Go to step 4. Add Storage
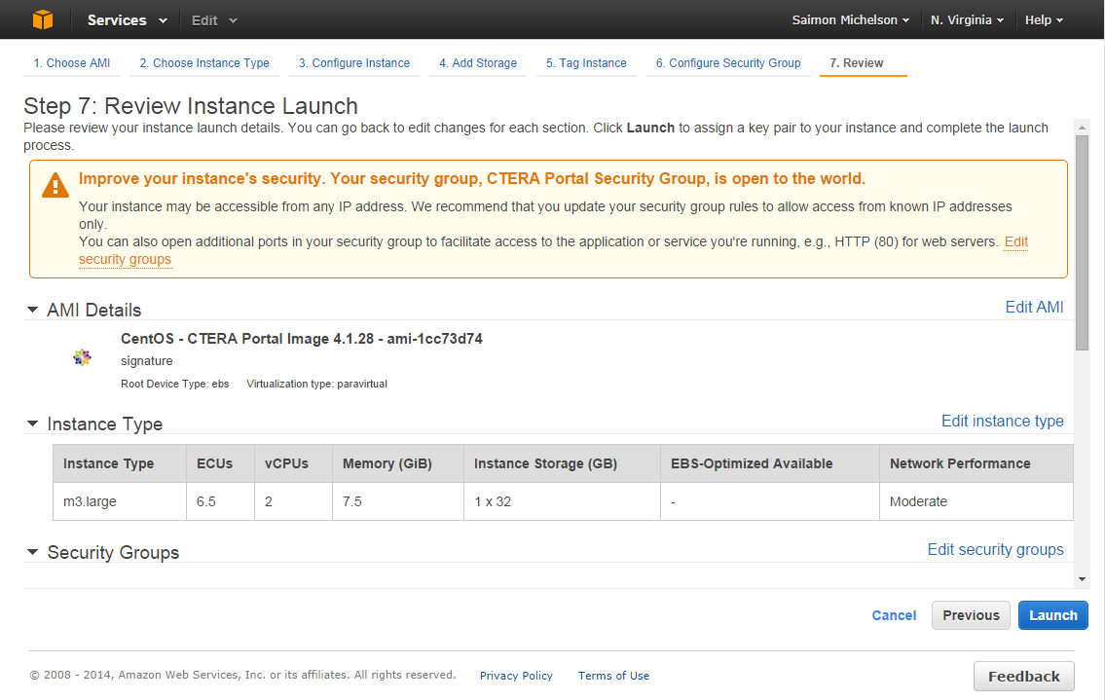The image size is (1105, 700). click(x=478, y=62)
